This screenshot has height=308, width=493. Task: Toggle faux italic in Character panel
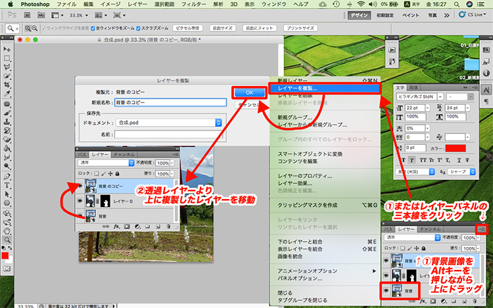tap(411, 160)
